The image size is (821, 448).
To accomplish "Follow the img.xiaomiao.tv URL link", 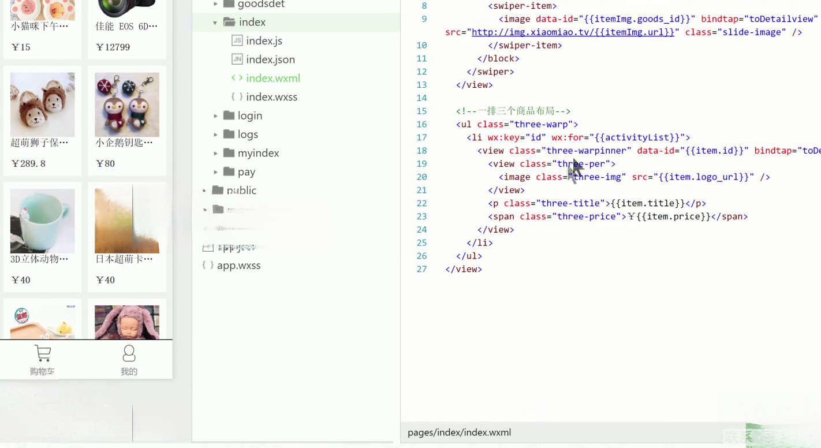I will (573, 32).
